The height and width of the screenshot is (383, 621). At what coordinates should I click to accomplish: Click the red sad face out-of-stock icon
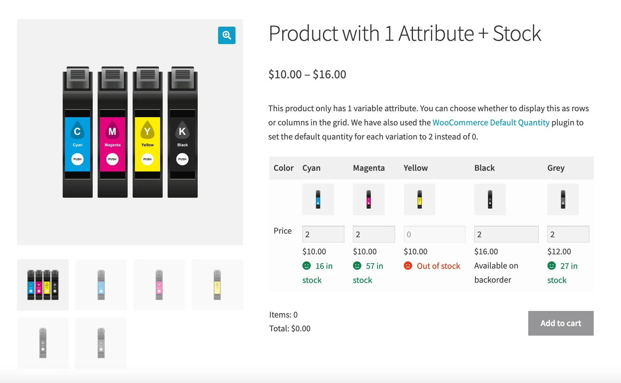[408, 266]
